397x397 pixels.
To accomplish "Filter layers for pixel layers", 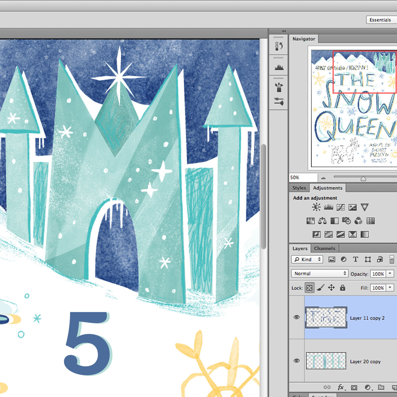I will click(332, 259).
